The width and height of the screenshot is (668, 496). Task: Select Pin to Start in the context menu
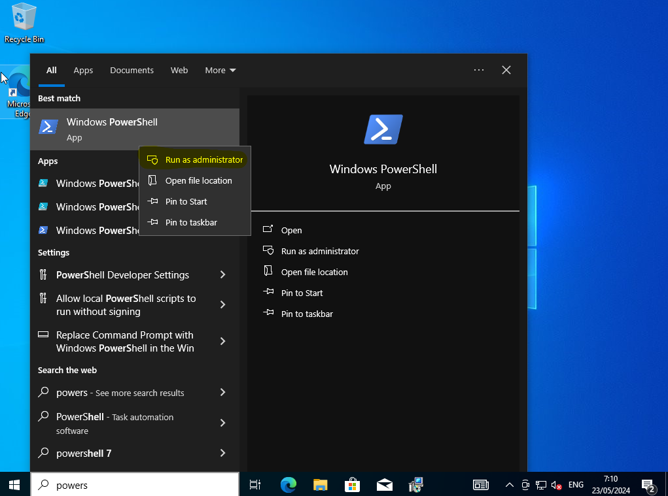pos(195,201)
